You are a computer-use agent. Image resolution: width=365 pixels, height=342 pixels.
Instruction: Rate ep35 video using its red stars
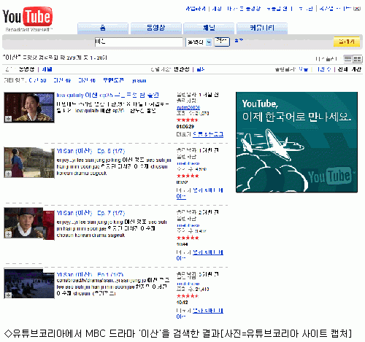(x=188, y=120)
